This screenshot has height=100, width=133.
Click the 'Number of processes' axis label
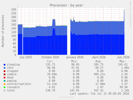pos(3,31)
